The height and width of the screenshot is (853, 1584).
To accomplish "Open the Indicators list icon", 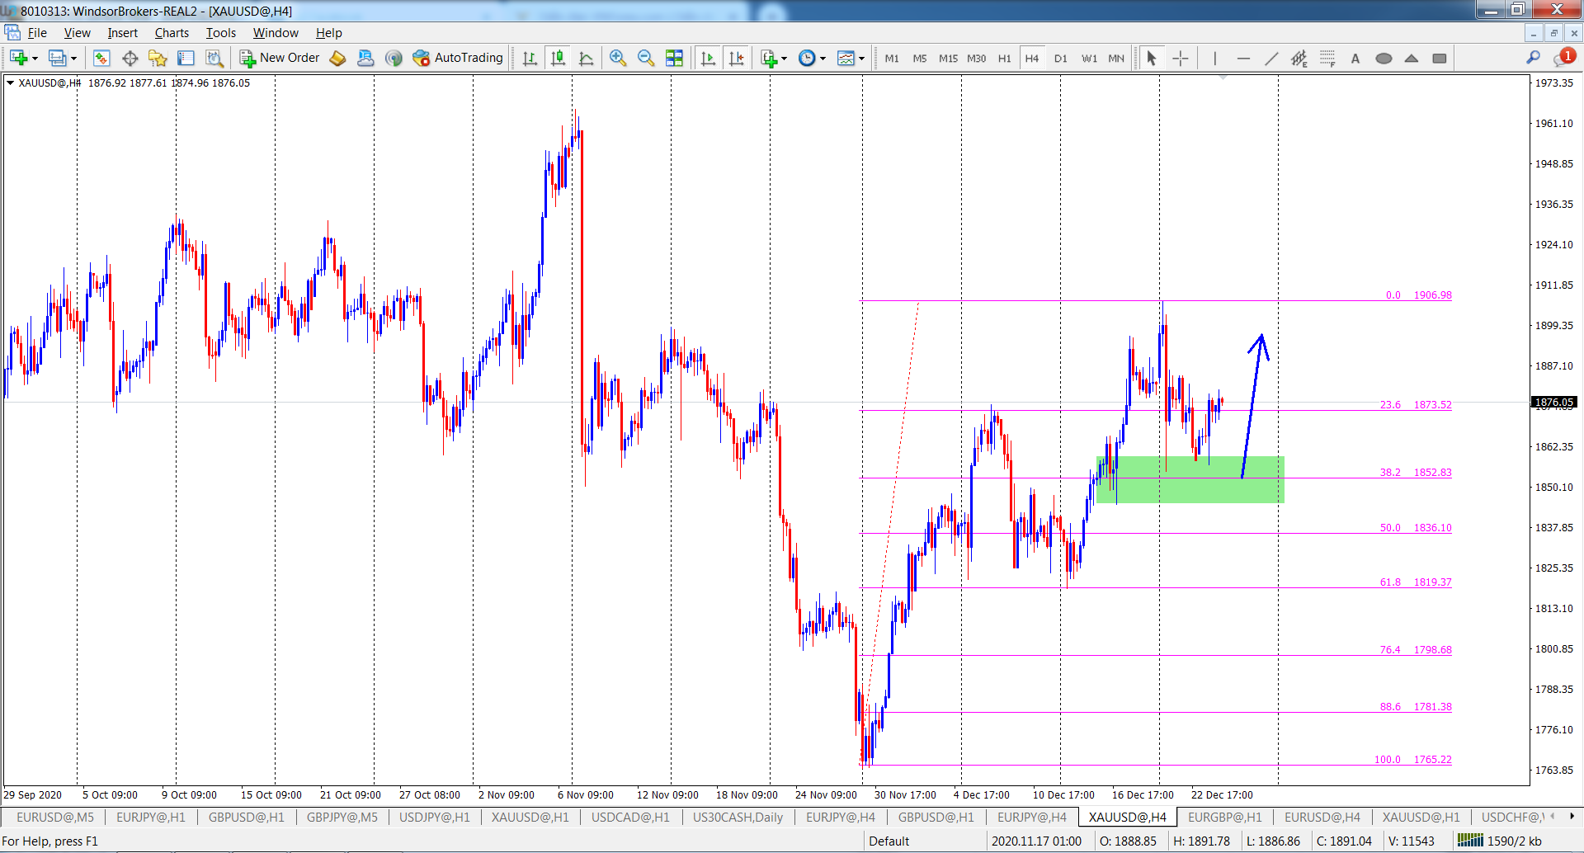I will pyautogui.click(x=769, y=58).
